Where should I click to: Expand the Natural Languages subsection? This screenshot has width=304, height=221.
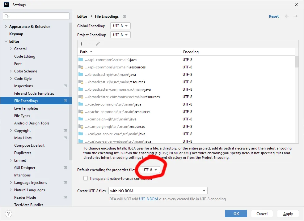pos(11,190)
